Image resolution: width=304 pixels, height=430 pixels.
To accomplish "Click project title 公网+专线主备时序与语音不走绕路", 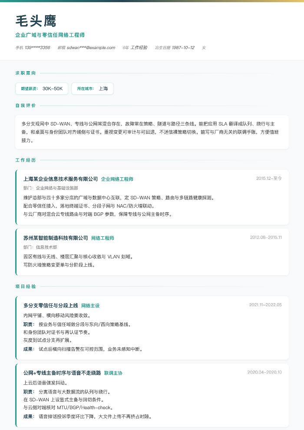I will pos(62,373).
